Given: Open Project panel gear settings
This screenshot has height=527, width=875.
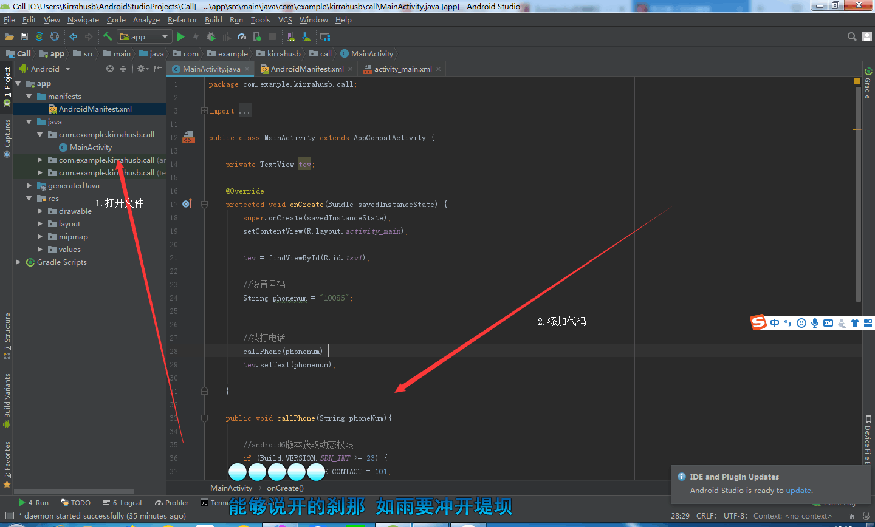Looking at the screenshot, I should [142, 69].
